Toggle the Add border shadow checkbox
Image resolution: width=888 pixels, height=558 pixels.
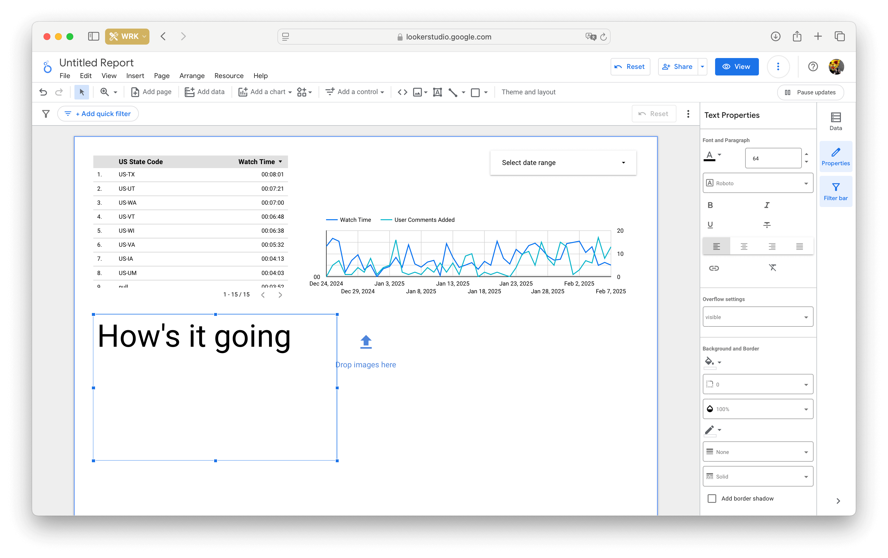coord(712,498)
